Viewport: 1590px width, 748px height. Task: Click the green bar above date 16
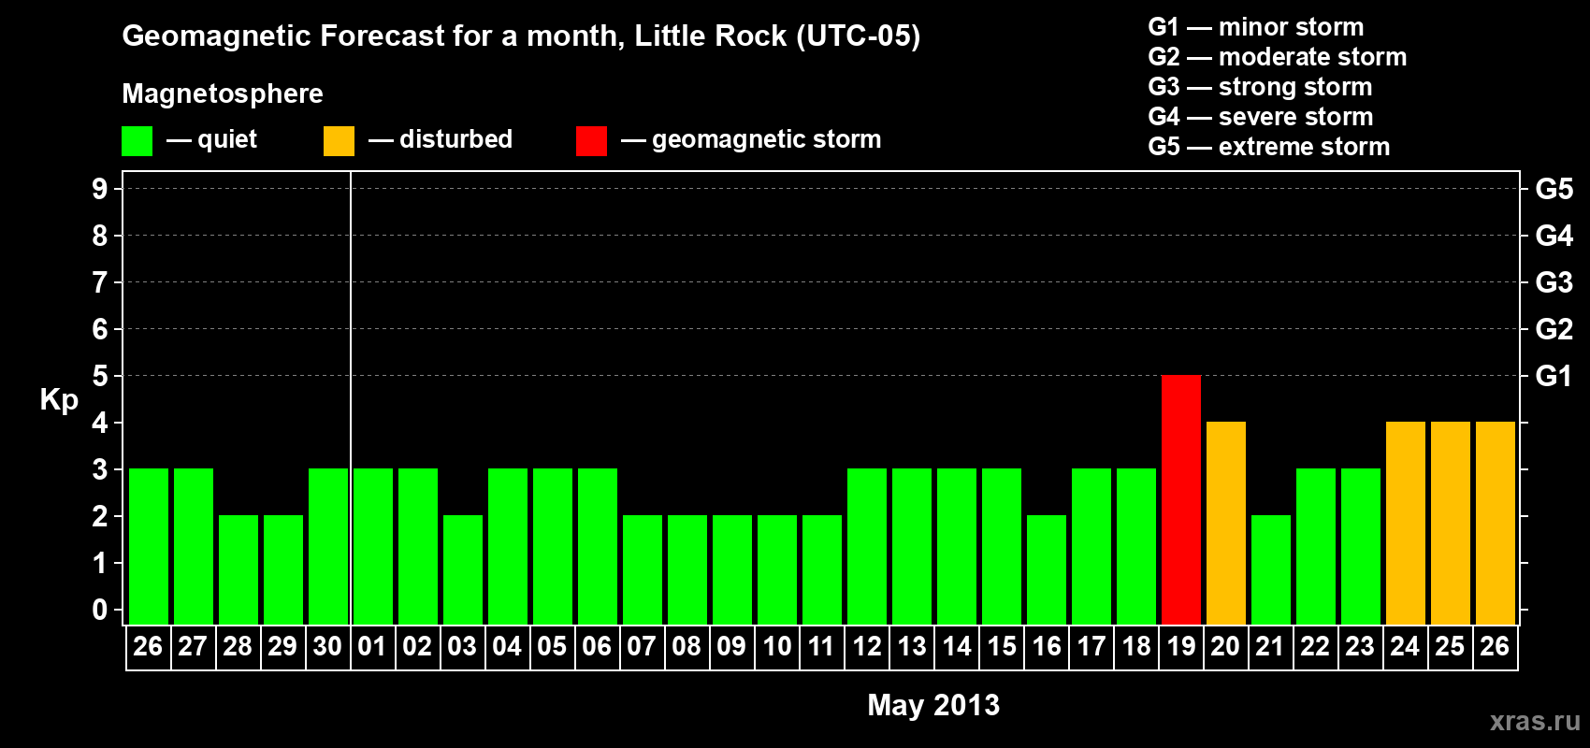tap(1047, 569)
